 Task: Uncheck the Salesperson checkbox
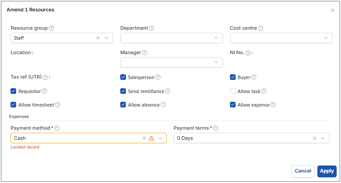123,77
